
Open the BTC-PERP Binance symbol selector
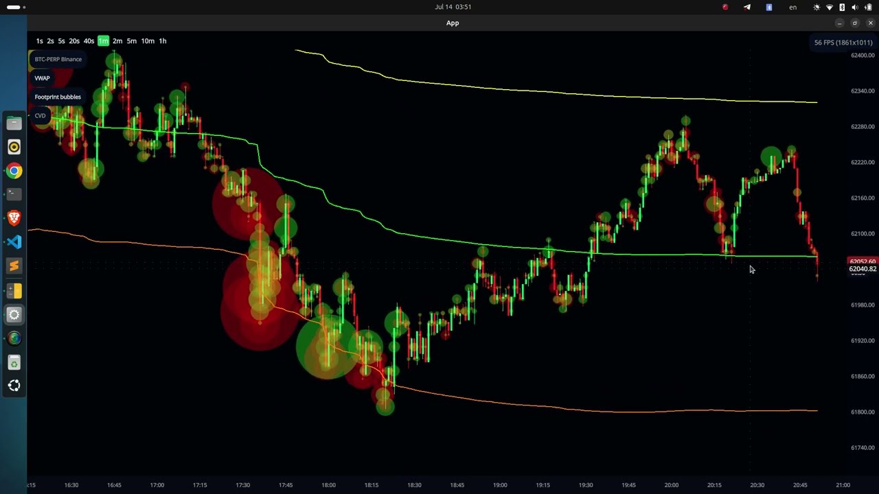(58, 59)
